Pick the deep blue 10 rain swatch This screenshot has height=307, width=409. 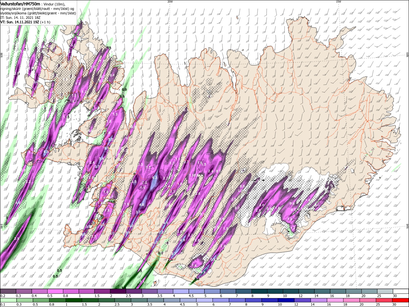[286, 300]
